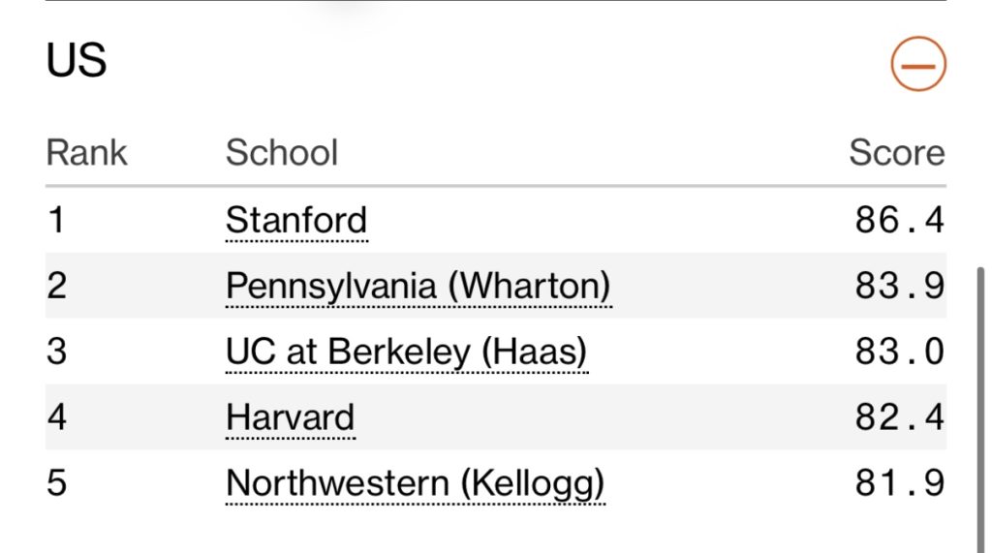Viewport: 992px width, 553px height.
Task: Open the Pennsylvania (Wharton) link
Action: (418, 287)
